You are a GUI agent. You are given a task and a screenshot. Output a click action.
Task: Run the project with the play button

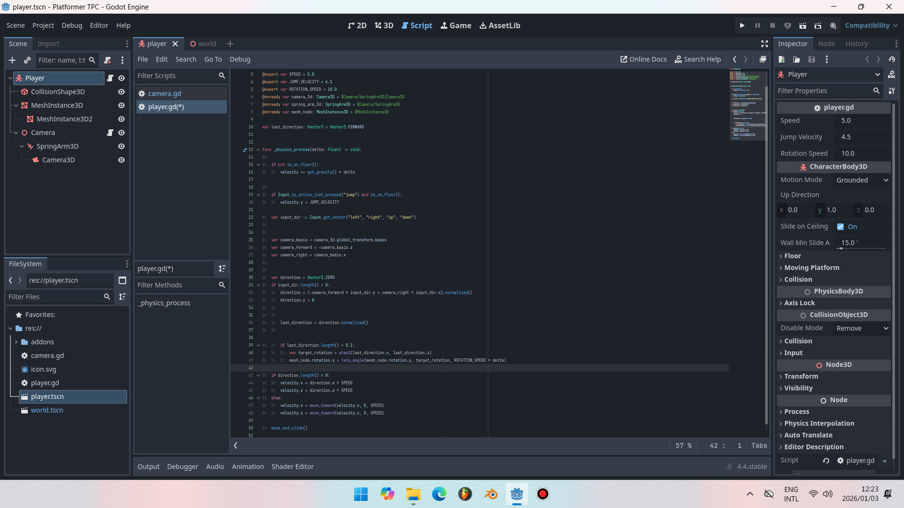coord(742,25)
